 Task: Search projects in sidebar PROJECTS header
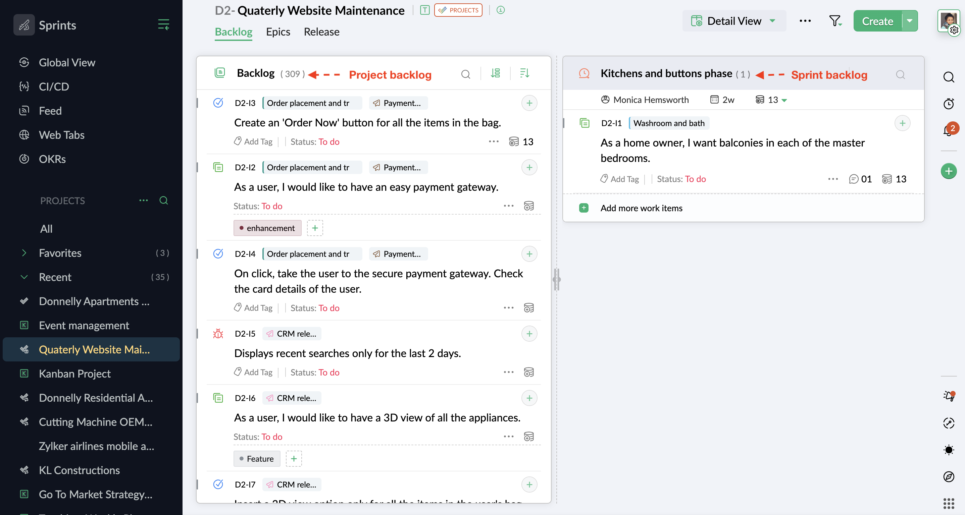(x=164, y=200)
